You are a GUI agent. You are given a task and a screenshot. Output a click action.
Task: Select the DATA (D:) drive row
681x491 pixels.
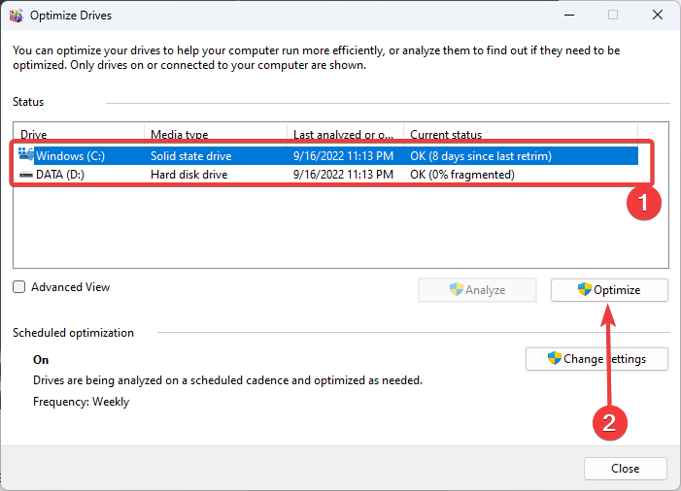(x=328, y=175)
